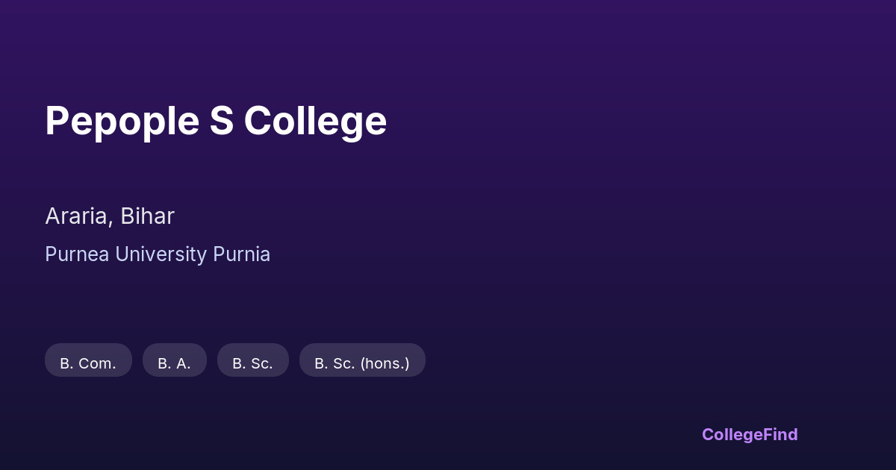Click "Find" portion of CollegeFind logo

click(780, 434)
